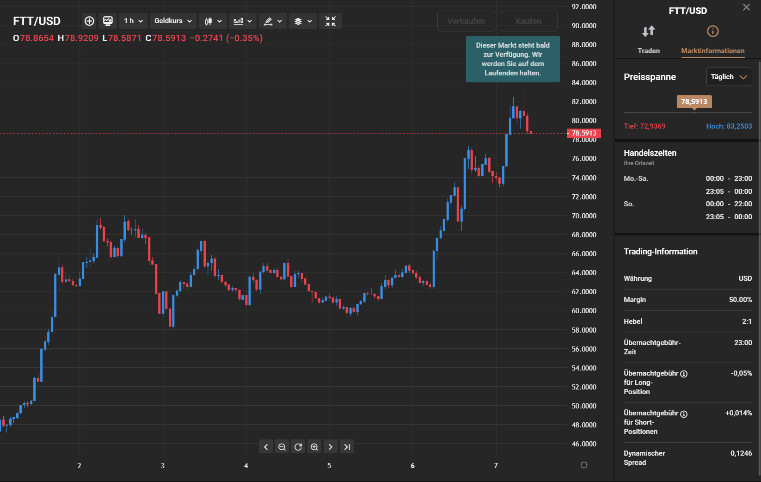Viewport: 761px width, 482px height.
Task: Close the FTT/USD side panel
Action: 746,7
